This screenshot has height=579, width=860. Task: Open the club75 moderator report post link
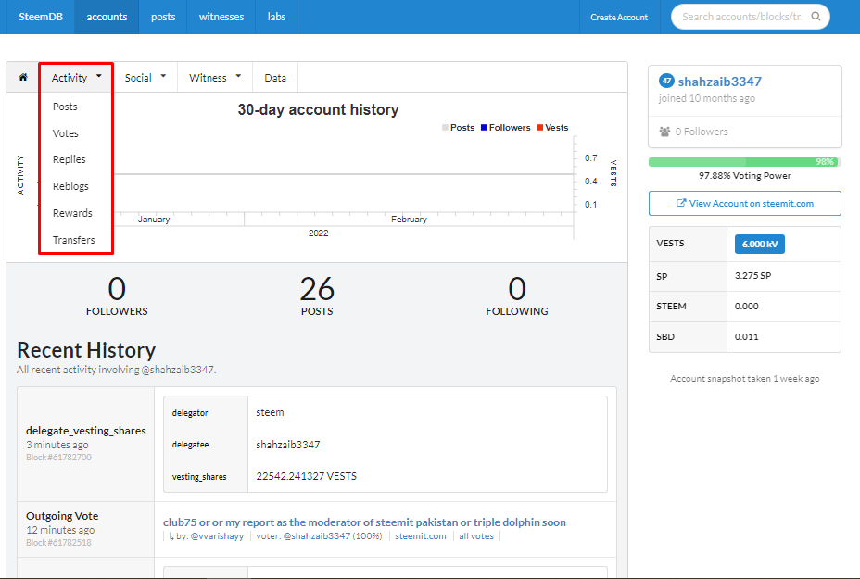pos(364,522)
